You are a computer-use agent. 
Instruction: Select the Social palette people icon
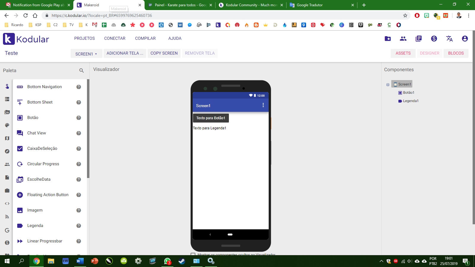pyautogui.click(x=7, y=164)
